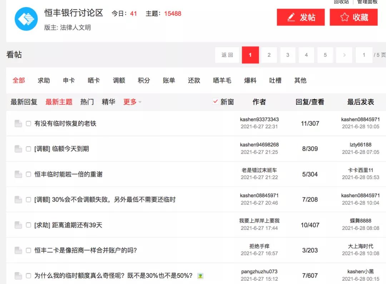Open moderator 法律人文明 profile link
Viewport: 386px width, 284px height.
[75, 27]
